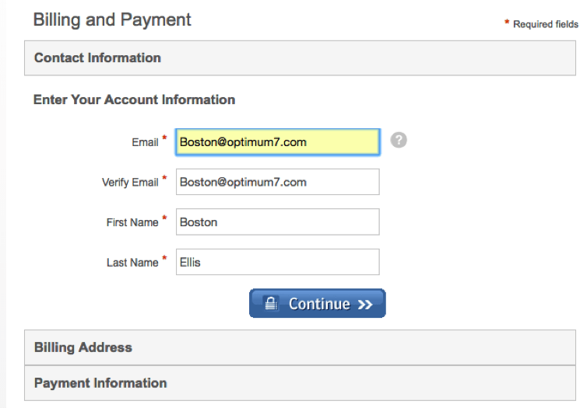Click the Verify Email label text
The width and height of the screenshot is (587, 408).
(x=130, y=183)
